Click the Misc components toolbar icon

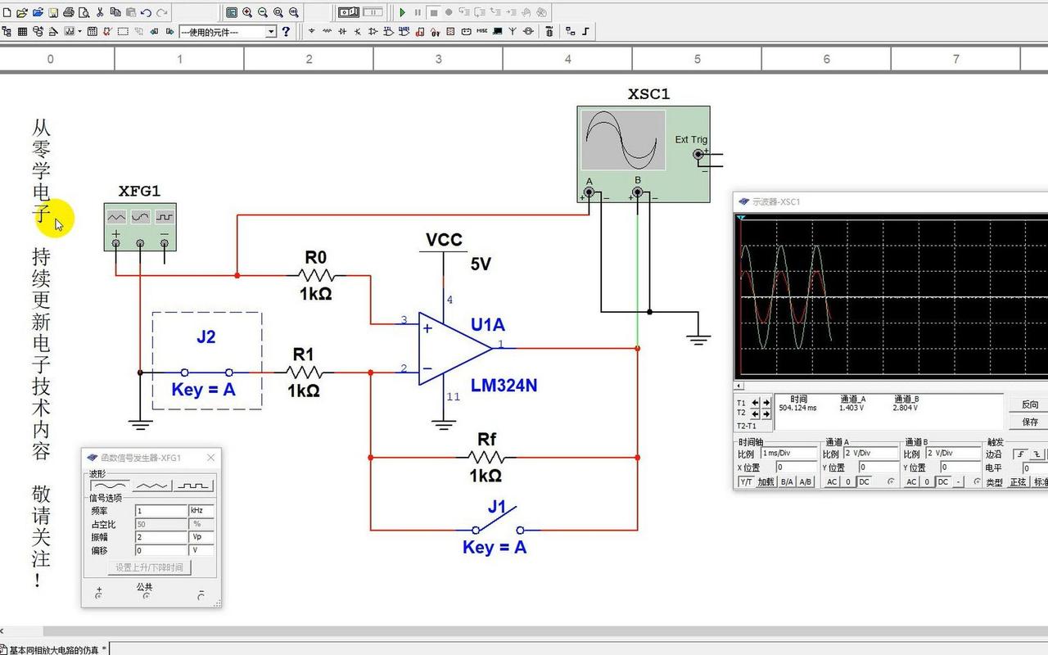(x=481, y=32)
